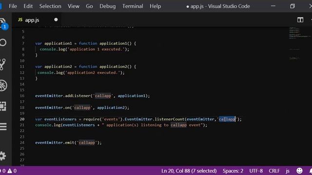Open the Go menu
The height and width of the screenshot is (175, 312).
[89, 6]
